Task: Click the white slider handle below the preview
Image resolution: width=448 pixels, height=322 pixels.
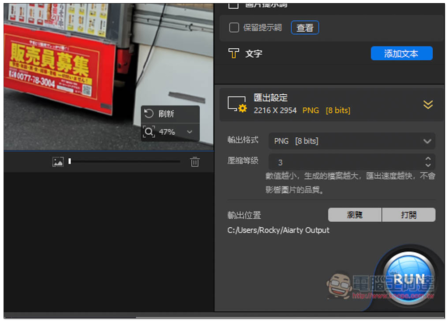Action: [x=69, y=161]
